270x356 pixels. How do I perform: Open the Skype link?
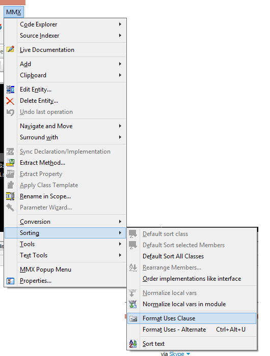177,353
